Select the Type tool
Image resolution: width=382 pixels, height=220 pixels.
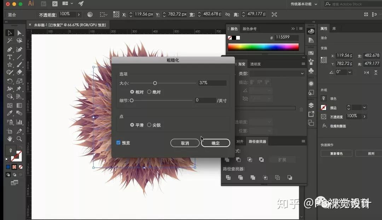coord(10,57)
